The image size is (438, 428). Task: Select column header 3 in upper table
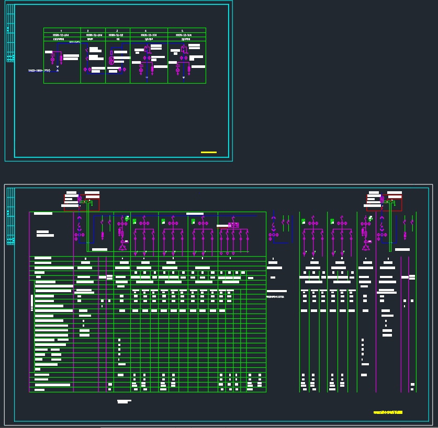(x=117, y=31)
